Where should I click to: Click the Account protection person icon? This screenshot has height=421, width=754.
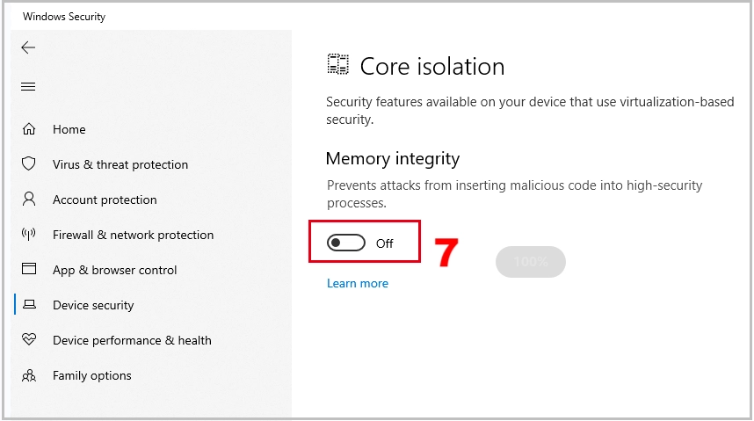(29, 200)
